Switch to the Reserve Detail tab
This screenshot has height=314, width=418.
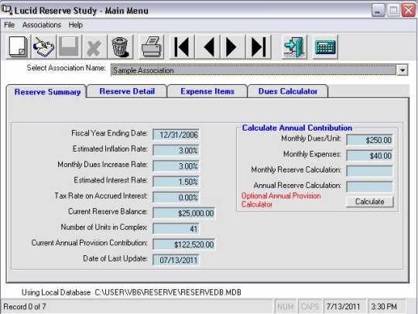point(127,91)
